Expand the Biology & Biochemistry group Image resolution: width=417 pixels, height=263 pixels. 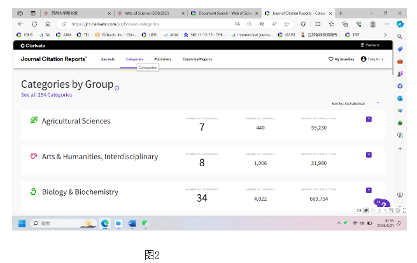[x=369, y=190]
